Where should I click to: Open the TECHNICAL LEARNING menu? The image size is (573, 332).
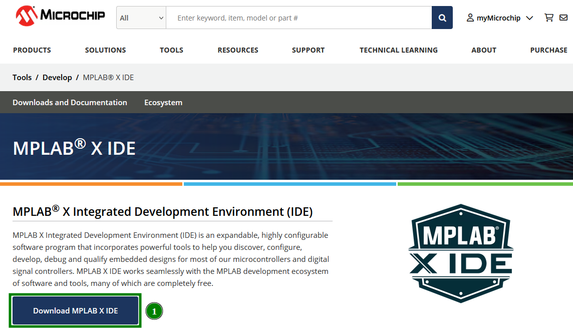tap(399, 50)
